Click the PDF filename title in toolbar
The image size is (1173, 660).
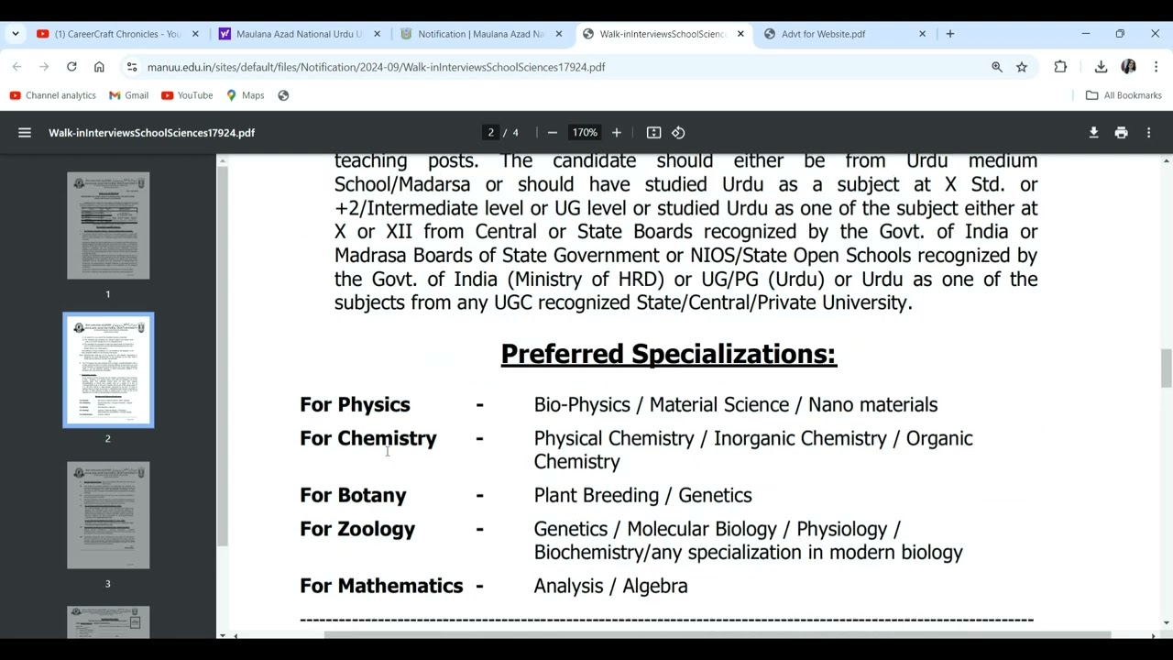tap(152, 133)
